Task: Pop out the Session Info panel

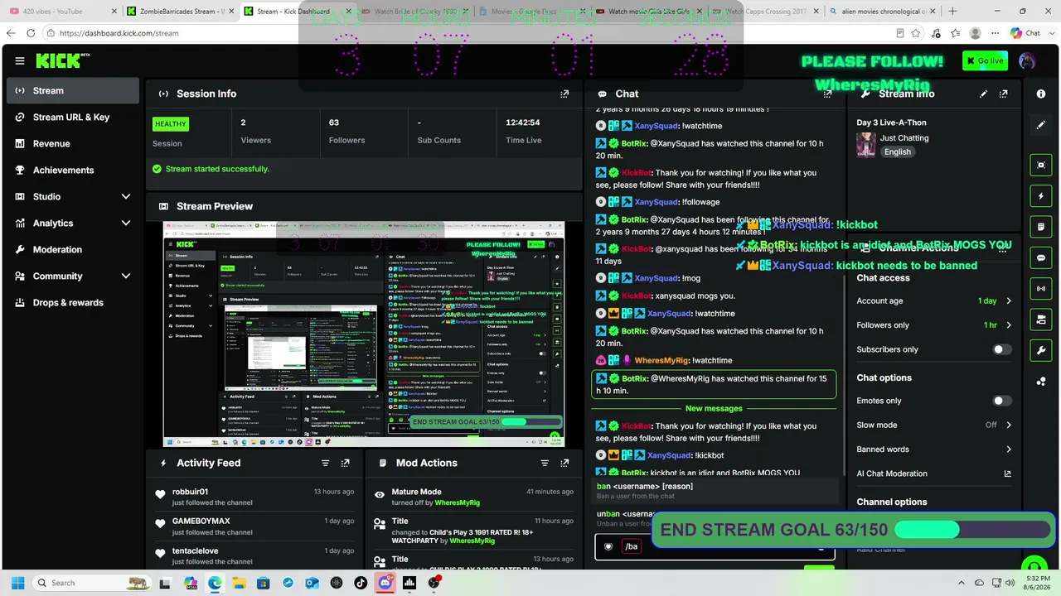Action: (x=564, y=94)
